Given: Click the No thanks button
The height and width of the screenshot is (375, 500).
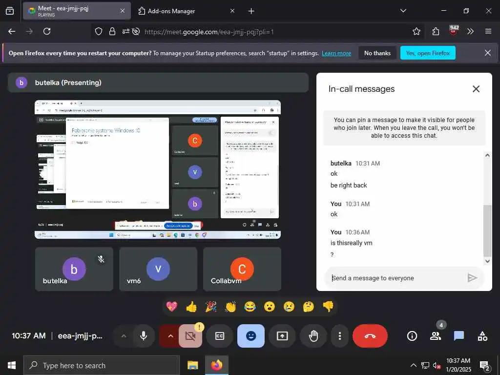Looking at the screenshot, I should click(x=377, y=53).
